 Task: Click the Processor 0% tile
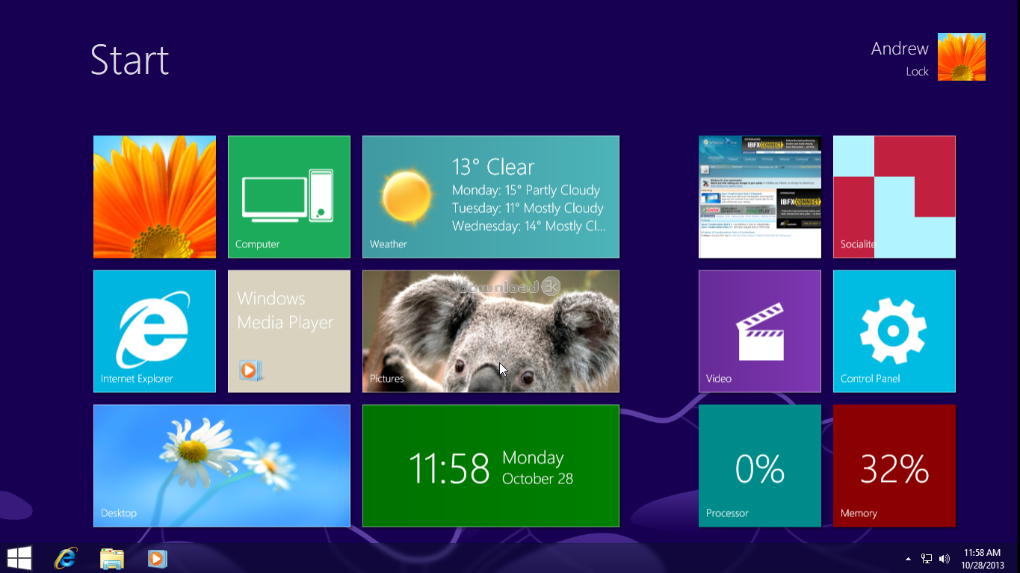coord(759,465)
